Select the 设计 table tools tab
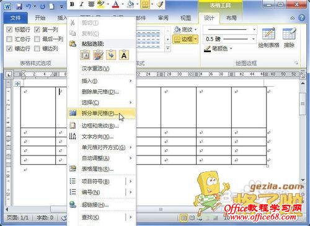This screenshot has width=310, height=226. tap(209, 18)
